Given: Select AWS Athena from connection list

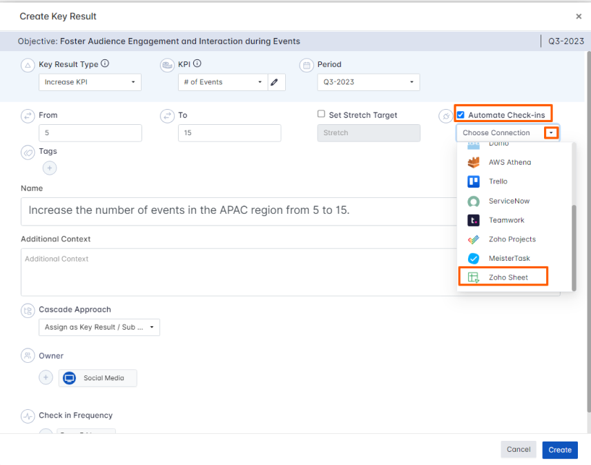Looking at the screenshot, I should click(514, 162).
